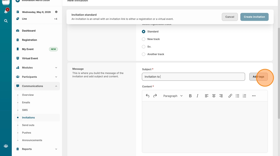The width and height of the screenshot is (280, 156).
Task: Insert a bulleted list
Action: pyautogui.click(x=237, y=96)
